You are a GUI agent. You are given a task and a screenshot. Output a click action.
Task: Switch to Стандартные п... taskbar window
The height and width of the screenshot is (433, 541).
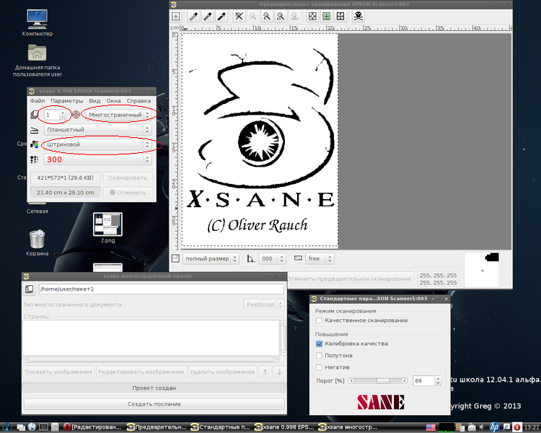click(x=221, y=427)
